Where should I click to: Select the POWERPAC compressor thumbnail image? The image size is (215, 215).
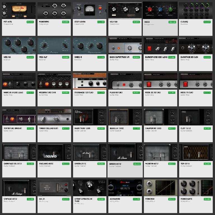click(x=54, y=10)
